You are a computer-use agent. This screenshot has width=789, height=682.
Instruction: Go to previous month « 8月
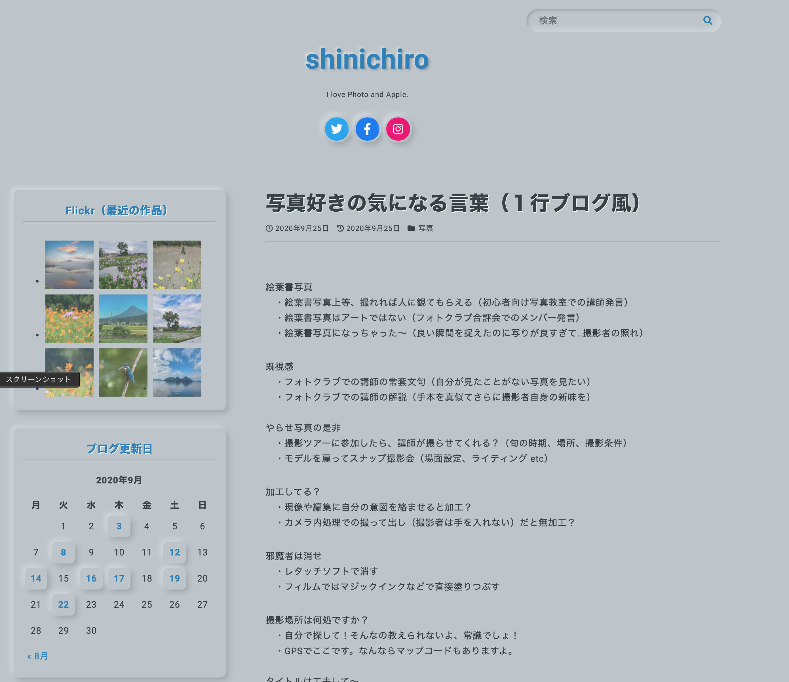(x=38, y=656)
